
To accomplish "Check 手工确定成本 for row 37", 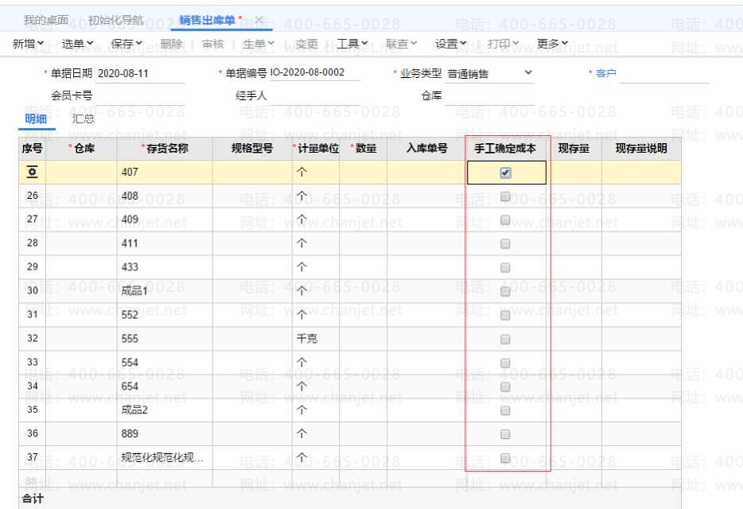I will click(506, 458).
